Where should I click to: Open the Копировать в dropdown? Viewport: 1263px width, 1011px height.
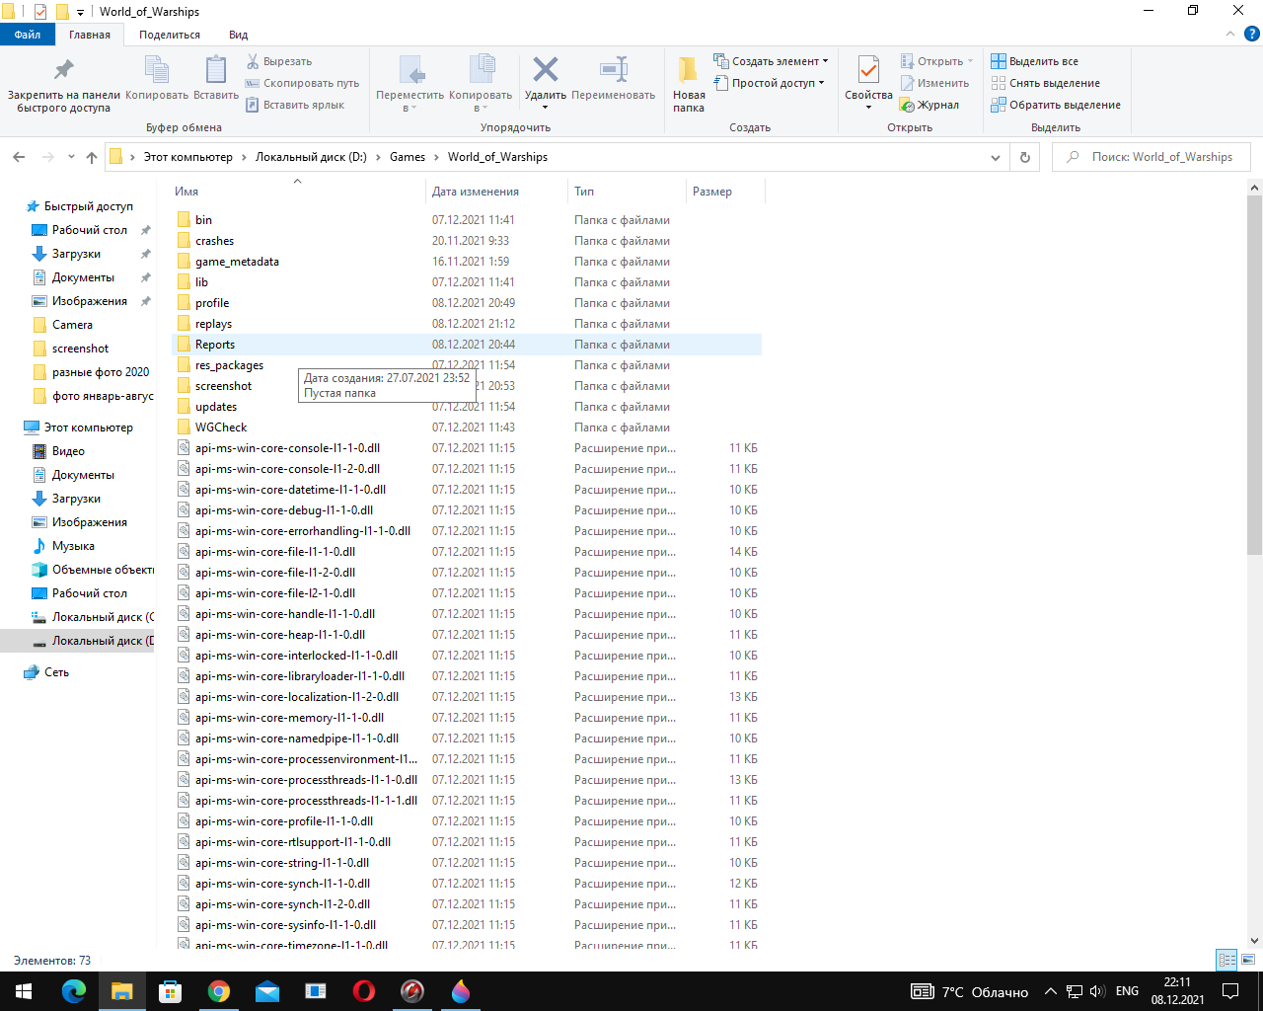point(481,84)
